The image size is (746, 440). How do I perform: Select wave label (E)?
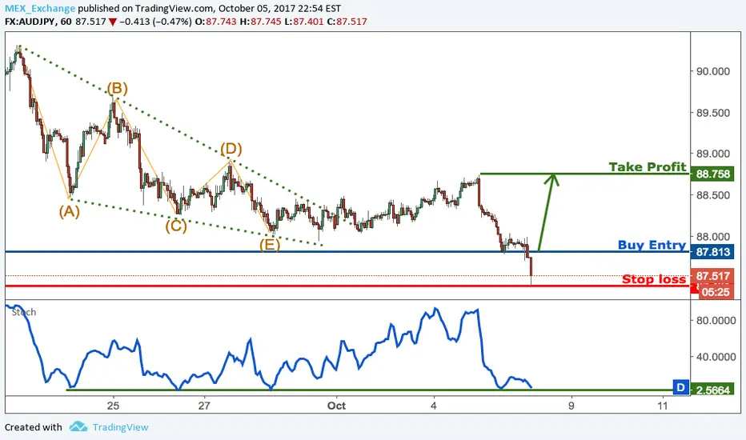point(270,245)
